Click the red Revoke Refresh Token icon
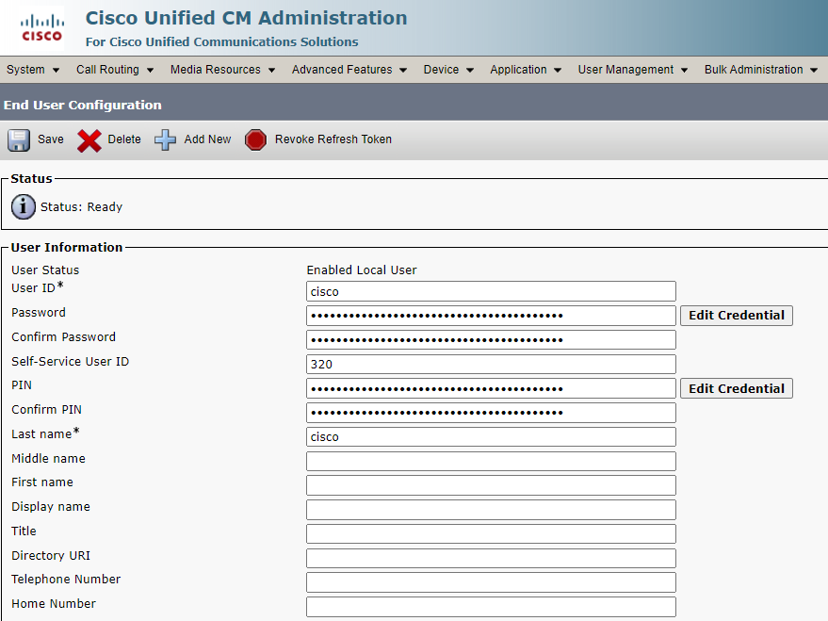This screenshot has height=621, width=828. (255, 139)
